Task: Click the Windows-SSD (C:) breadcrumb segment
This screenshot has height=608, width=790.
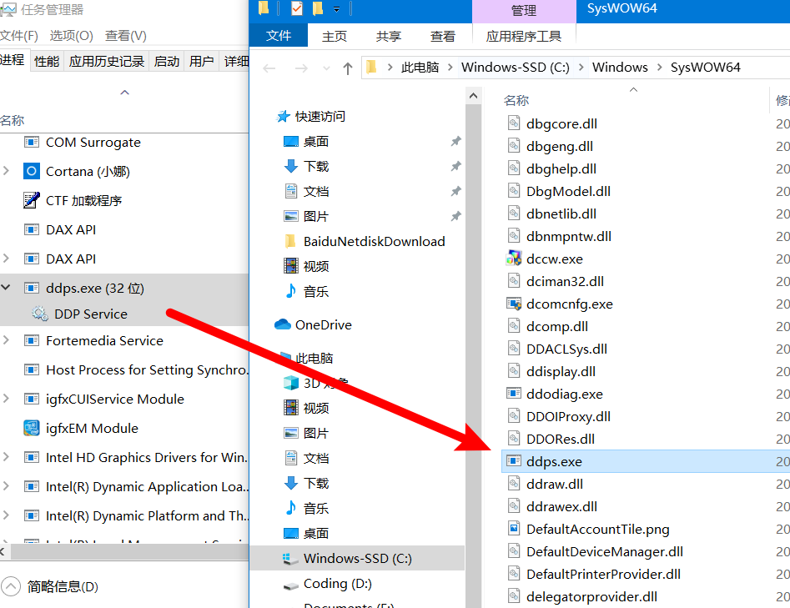Action: (516, 68)
